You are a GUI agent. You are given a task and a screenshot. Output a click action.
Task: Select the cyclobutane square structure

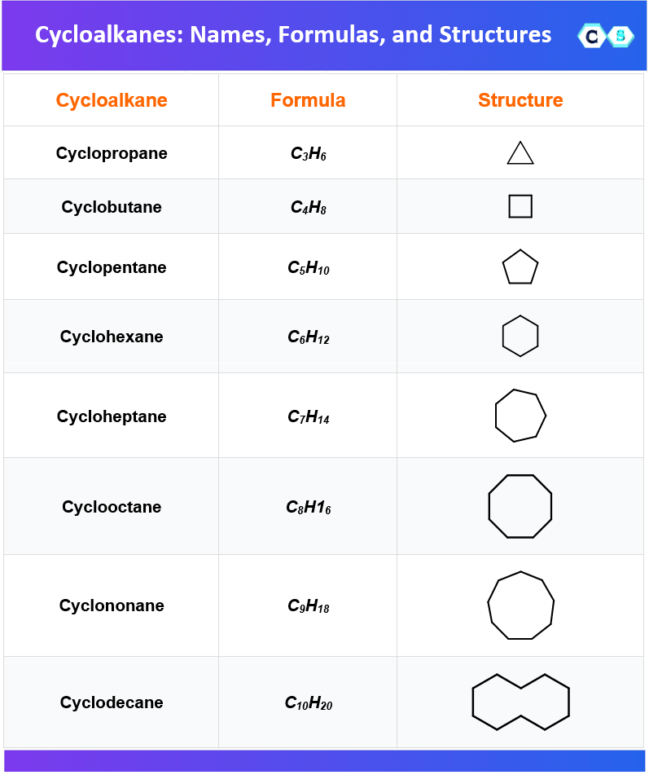(x=520, y=206)
